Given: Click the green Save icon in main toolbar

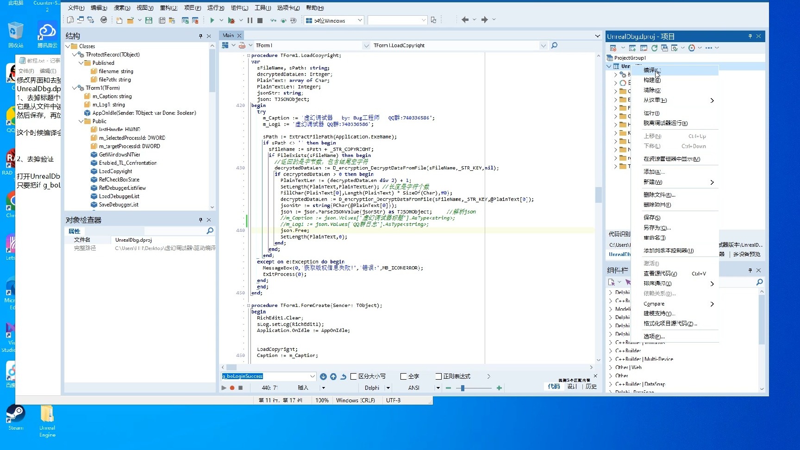Looking at the screenshot, I should point(149,20).
